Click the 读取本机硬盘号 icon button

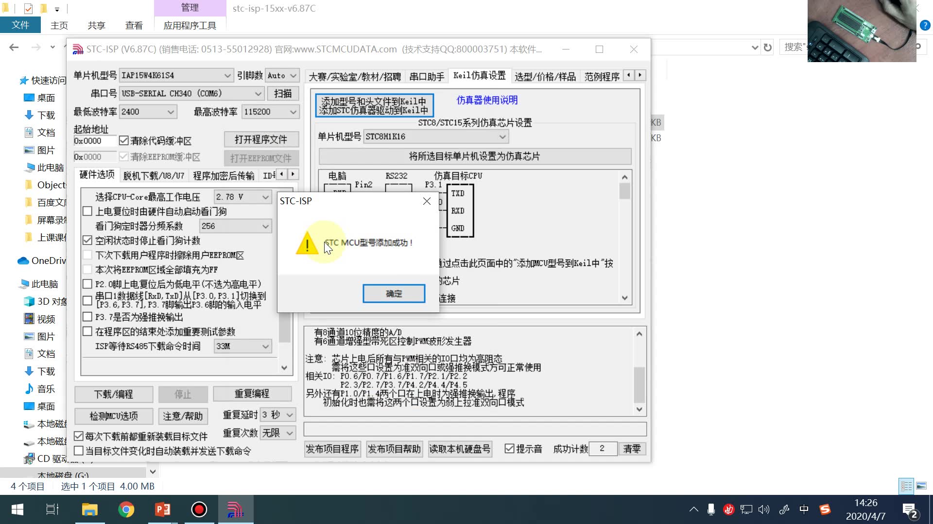pyautogui.click(x=459, y=449)
